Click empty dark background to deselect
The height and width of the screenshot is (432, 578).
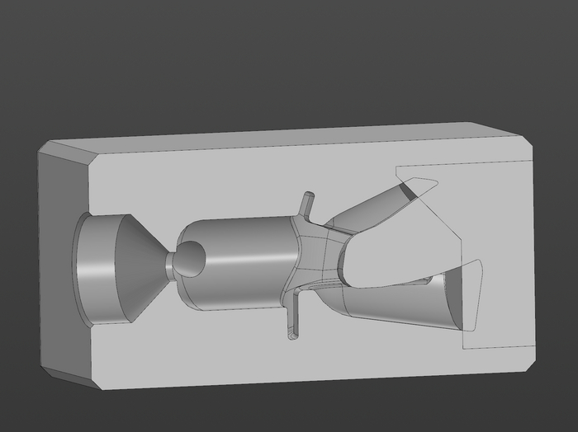pos(289,49)
